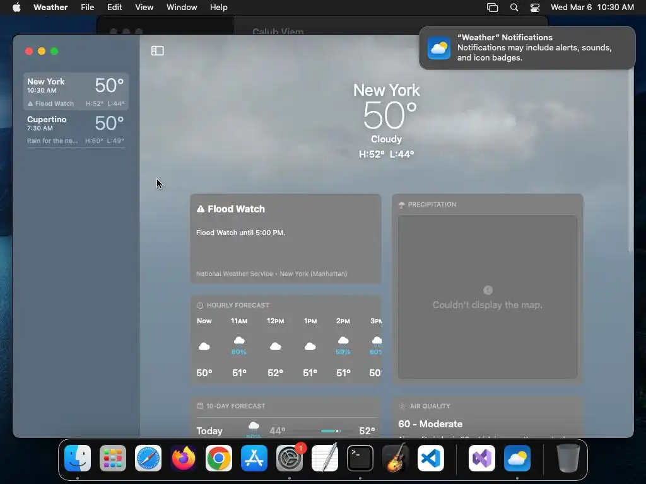This screenshot has height=484, width=646.
Task: Click the Stage Manager menu bar icon
Action: tap(492, 8)
